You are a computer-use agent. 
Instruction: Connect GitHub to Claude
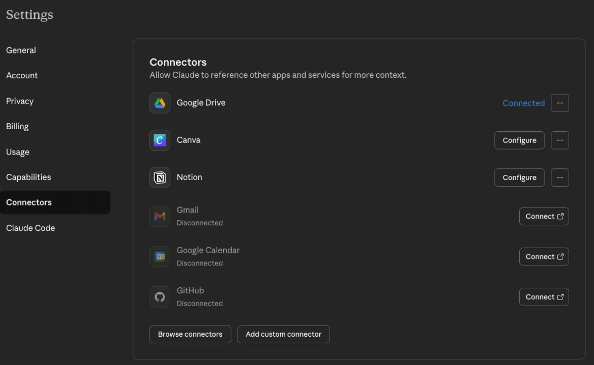coord(544,296)
